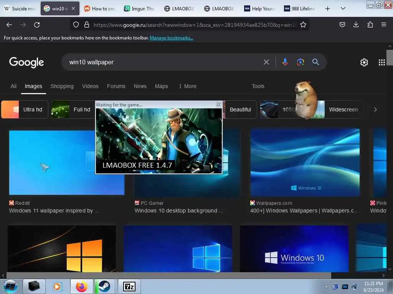The height and width of the screenshot is (294, 393).
Task: Close the win10 wallpaper tab
Action: click(73, 8)
